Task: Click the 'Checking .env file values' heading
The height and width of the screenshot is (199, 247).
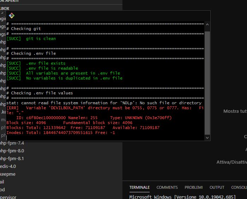Action: click(x=40, y=93)
